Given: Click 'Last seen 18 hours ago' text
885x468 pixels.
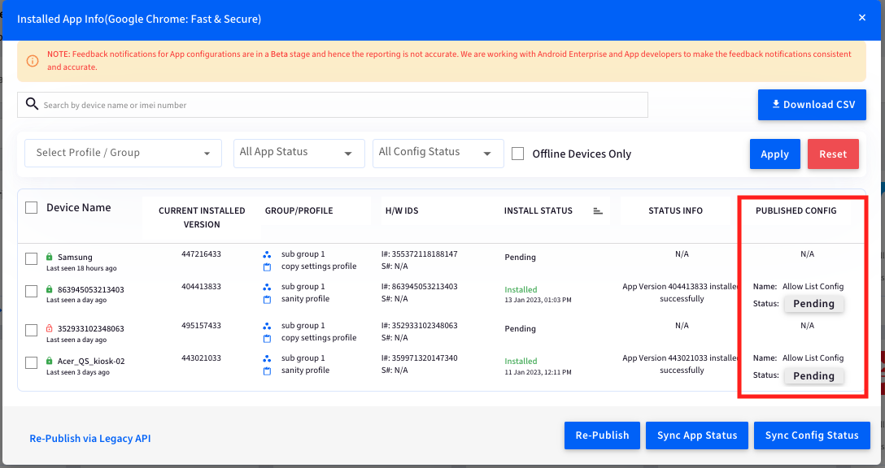Looking at the screenshot, I should coord(81,268).
